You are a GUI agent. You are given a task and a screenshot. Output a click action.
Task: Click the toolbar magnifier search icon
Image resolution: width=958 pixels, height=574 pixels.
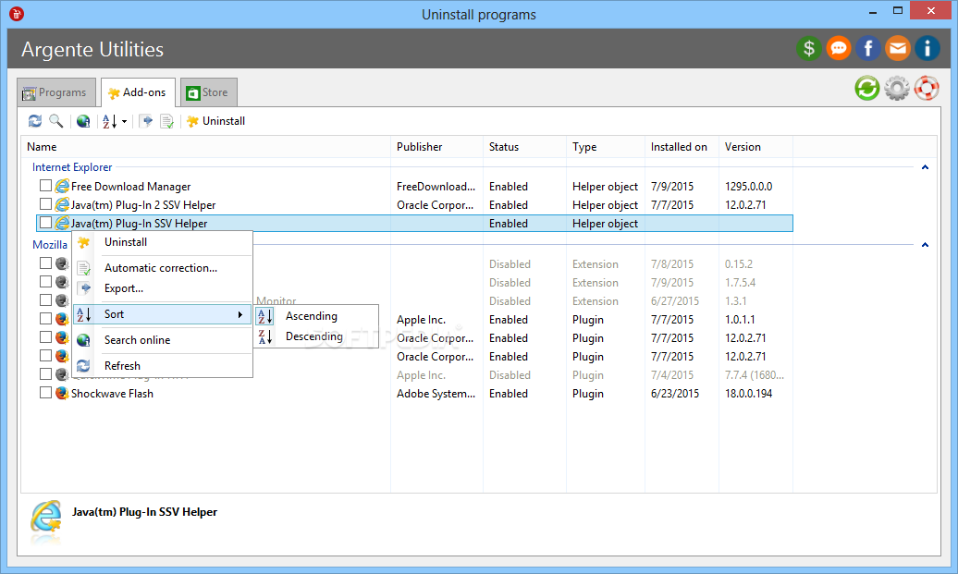point(56,121)
